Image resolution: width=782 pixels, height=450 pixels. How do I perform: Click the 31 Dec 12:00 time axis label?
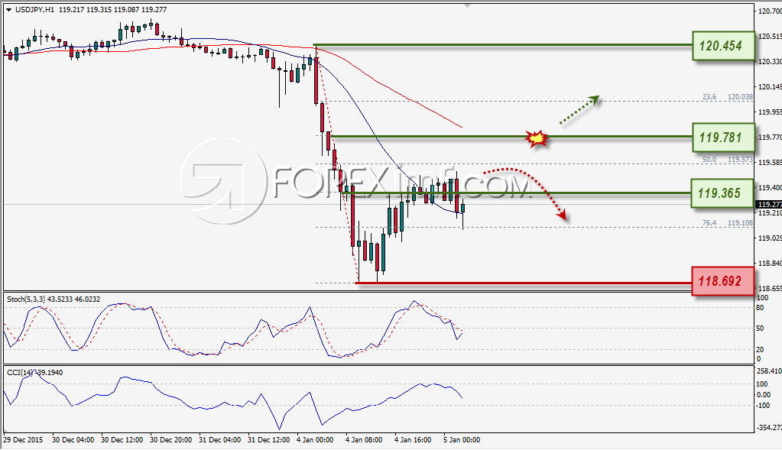pyautogui.click(x=268, y=440)
